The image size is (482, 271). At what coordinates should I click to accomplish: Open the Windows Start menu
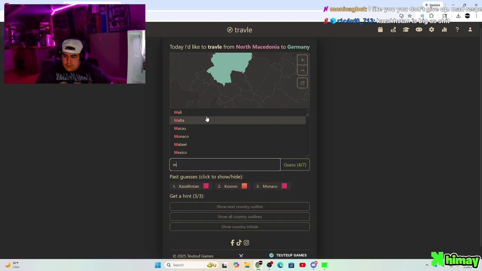(158, 265)
